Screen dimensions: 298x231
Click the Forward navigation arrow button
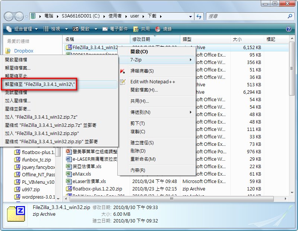[19, 16]
